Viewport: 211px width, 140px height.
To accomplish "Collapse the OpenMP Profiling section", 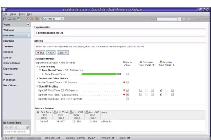I will [37, 86].
